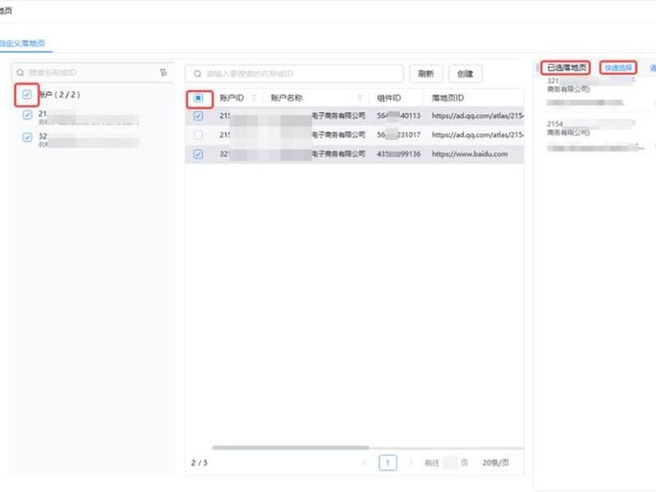This screenshot has height=492, width=656.
Task: Click the 账户ID column header label
Action: pos(231,98)
